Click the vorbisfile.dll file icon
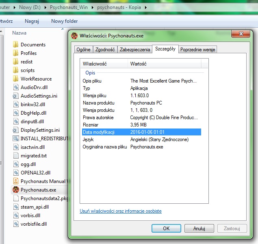The height and width of the screenshot is (244, 258). (x=16, y=224)
